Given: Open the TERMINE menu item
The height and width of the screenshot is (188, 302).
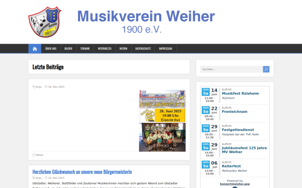Looking at the screenshot, I should (85, 49).
